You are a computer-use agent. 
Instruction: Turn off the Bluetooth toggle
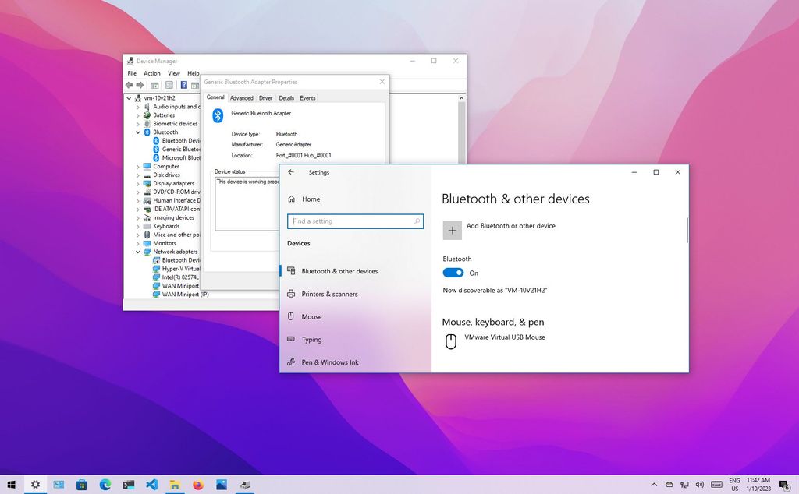click(453, 273)
